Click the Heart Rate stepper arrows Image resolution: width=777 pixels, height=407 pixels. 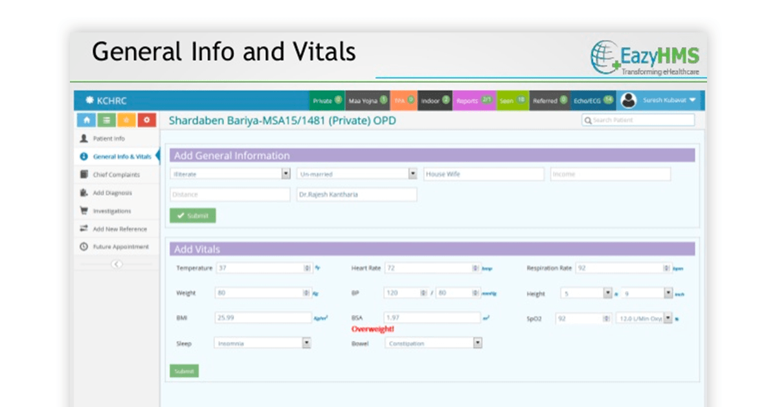point(476,268)
